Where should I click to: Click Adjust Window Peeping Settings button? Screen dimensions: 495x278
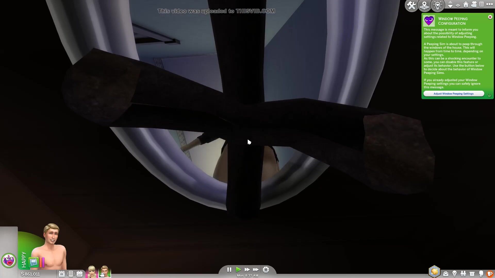point(453,94)
